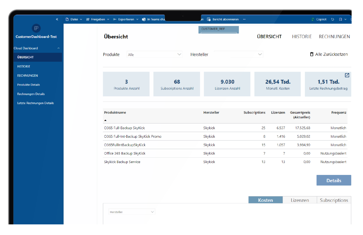Click the CustomerDashboard-Test app logo icon

(36, 28)
